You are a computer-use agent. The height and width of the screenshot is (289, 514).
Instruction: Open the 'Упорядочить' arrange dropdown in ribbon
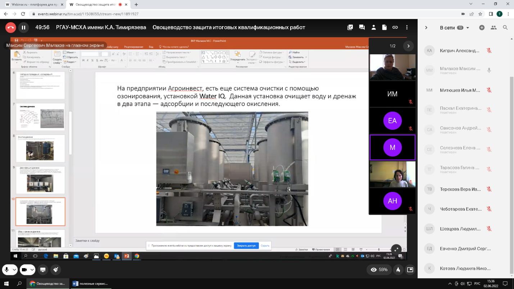(x=237, y=57)
